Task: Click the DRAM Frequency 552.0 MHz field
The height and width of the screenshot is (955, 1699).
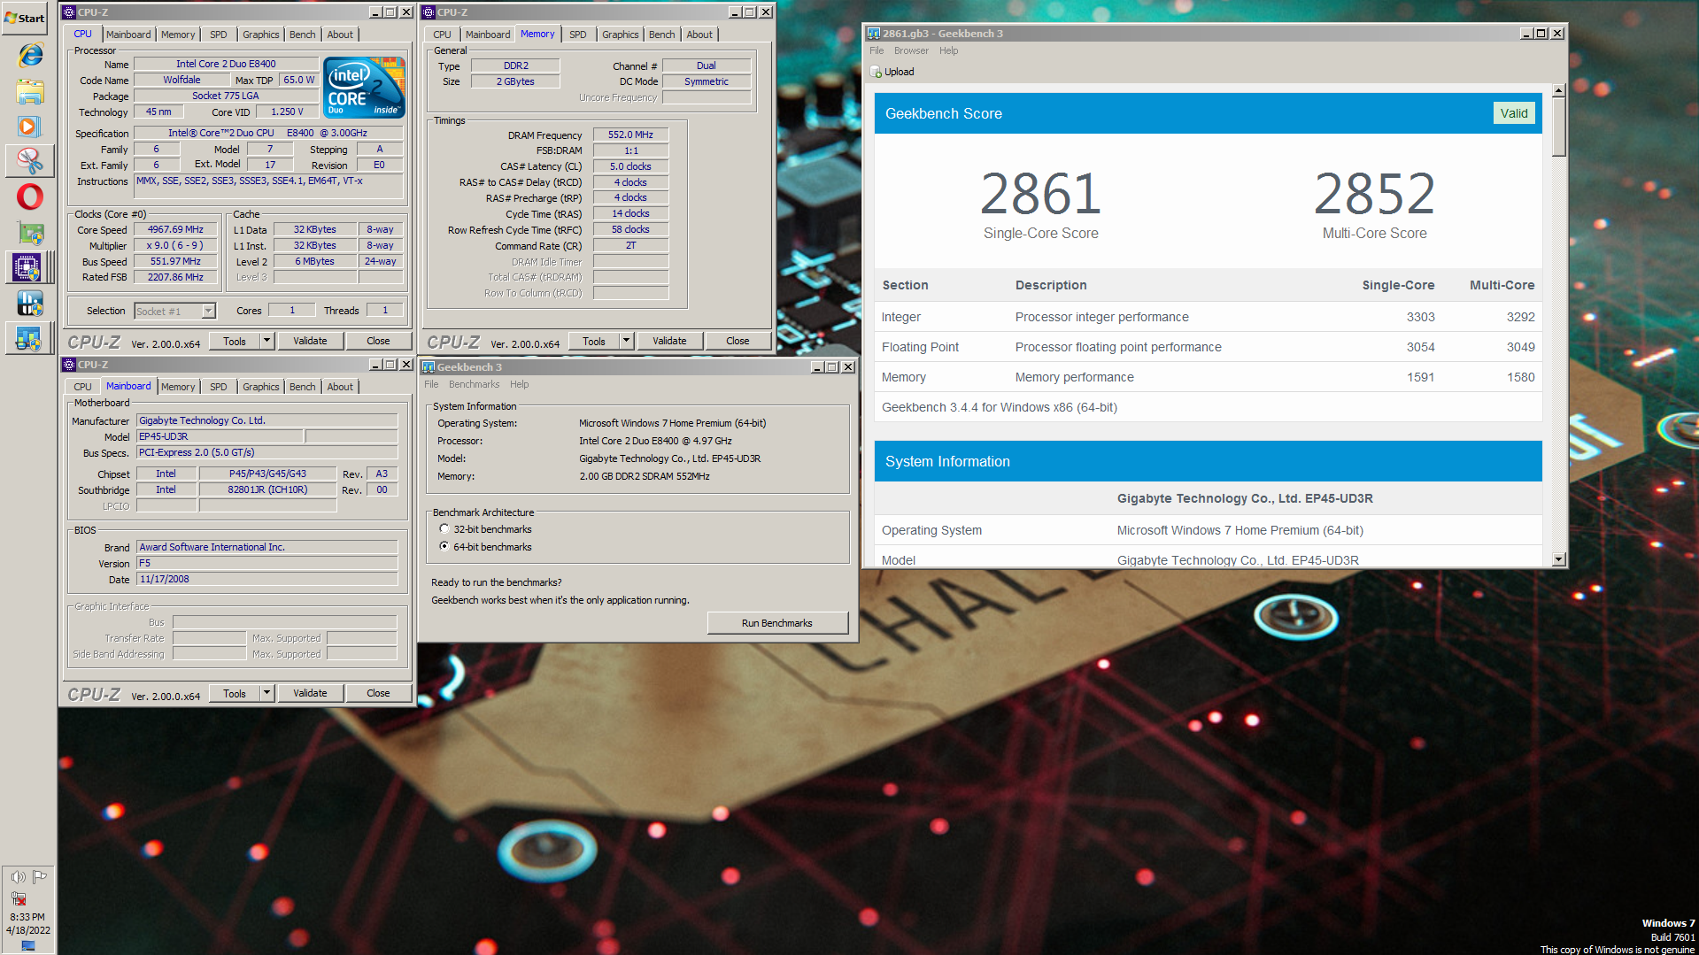Action: click(x=630, y=135)
